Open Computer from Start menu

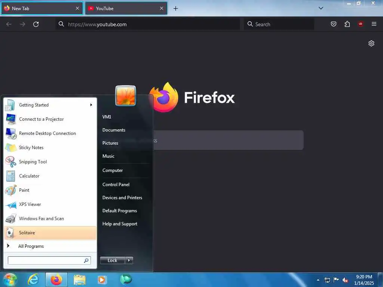click(112, 170)
